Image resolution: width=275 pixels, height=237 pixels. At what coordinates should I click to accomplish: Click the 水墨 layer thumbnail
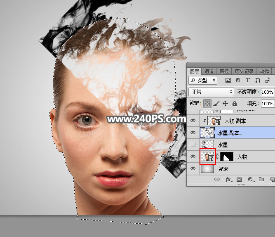coord(207,145)
